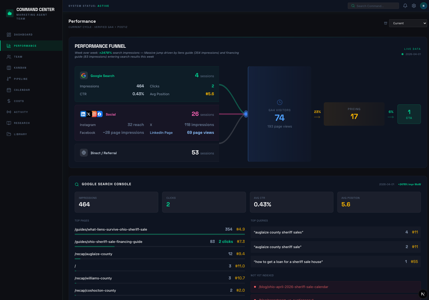Click the user avatar R icon
The width and height of the screenshot is (429, 300).
click(424, 6)
